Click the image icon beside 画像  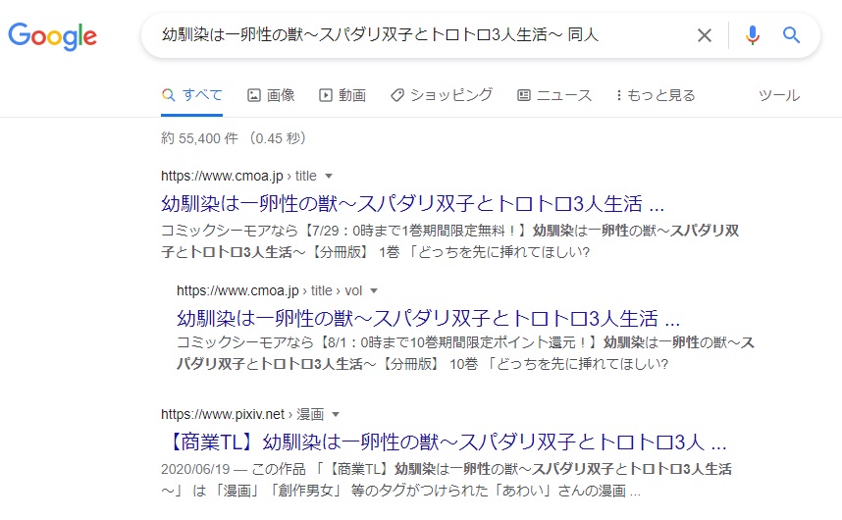(253, 95)
